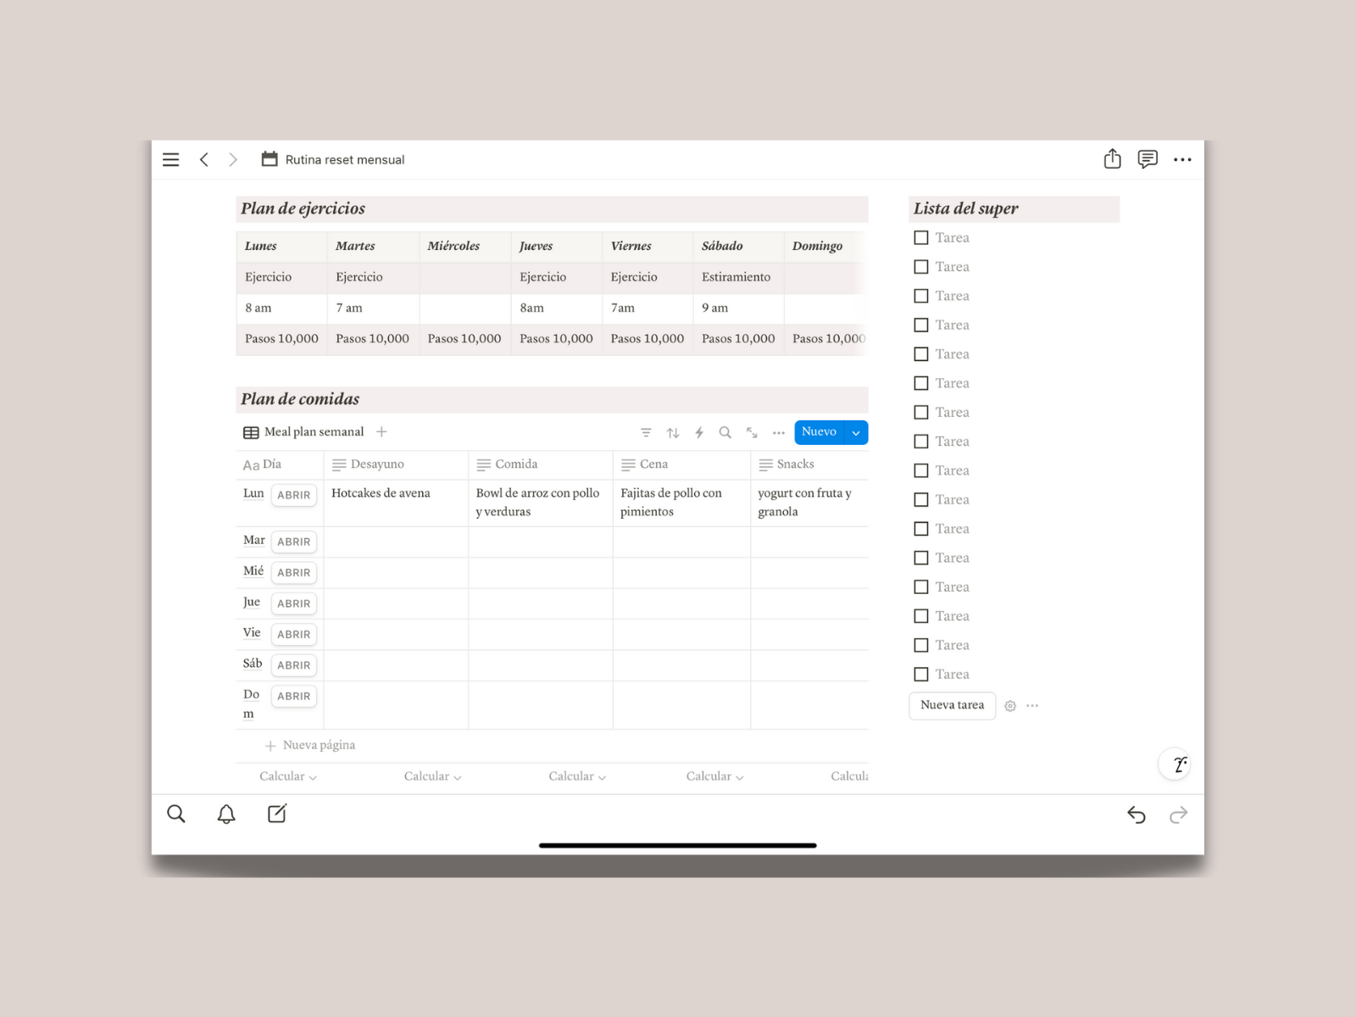Check the eighth Tarea checkbox
Screen dimensions: 1356x1017
[x=921, y=442]
